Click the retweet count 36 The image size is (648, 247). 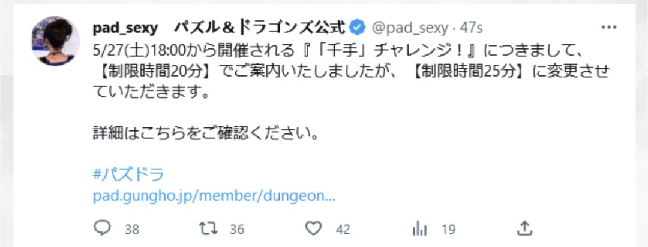click(x=237, y=229)
